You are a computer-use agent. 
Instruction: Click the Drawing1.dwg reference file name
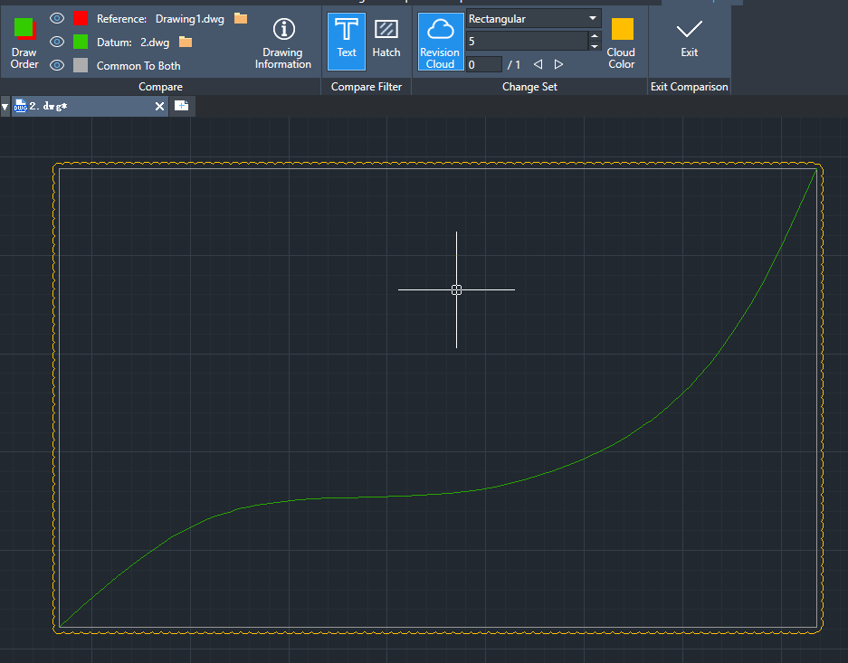pos(190,19)
